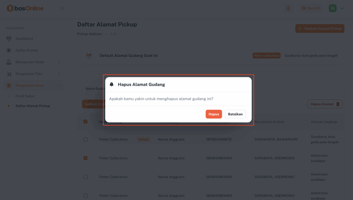Click the green N profile avatar
353x200 pixels.
click(333, 8)
